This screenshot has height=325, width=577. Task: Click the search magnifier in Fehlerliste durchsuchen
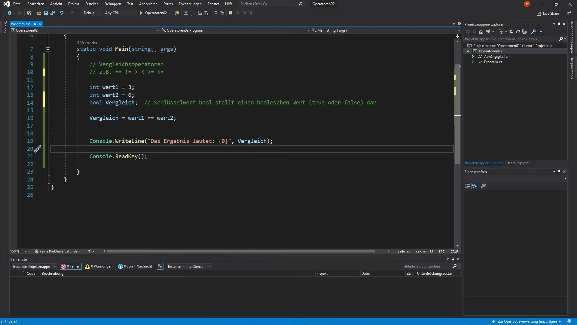[455, 266]
